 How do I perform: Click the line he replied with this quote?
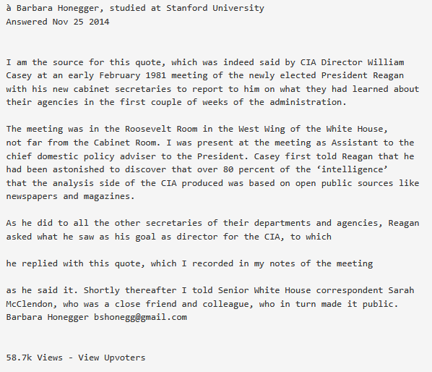189,263
